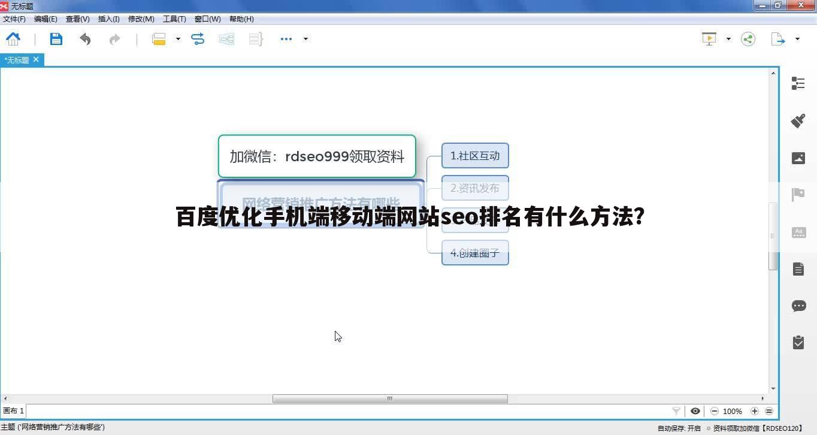Open the 窗口(W) menu
This screenshot has height=435, width=817.
(207, 19)
